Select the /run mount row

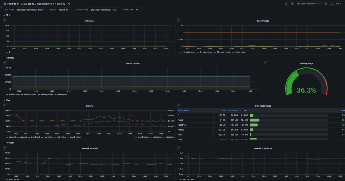click(x=261, y=134)
